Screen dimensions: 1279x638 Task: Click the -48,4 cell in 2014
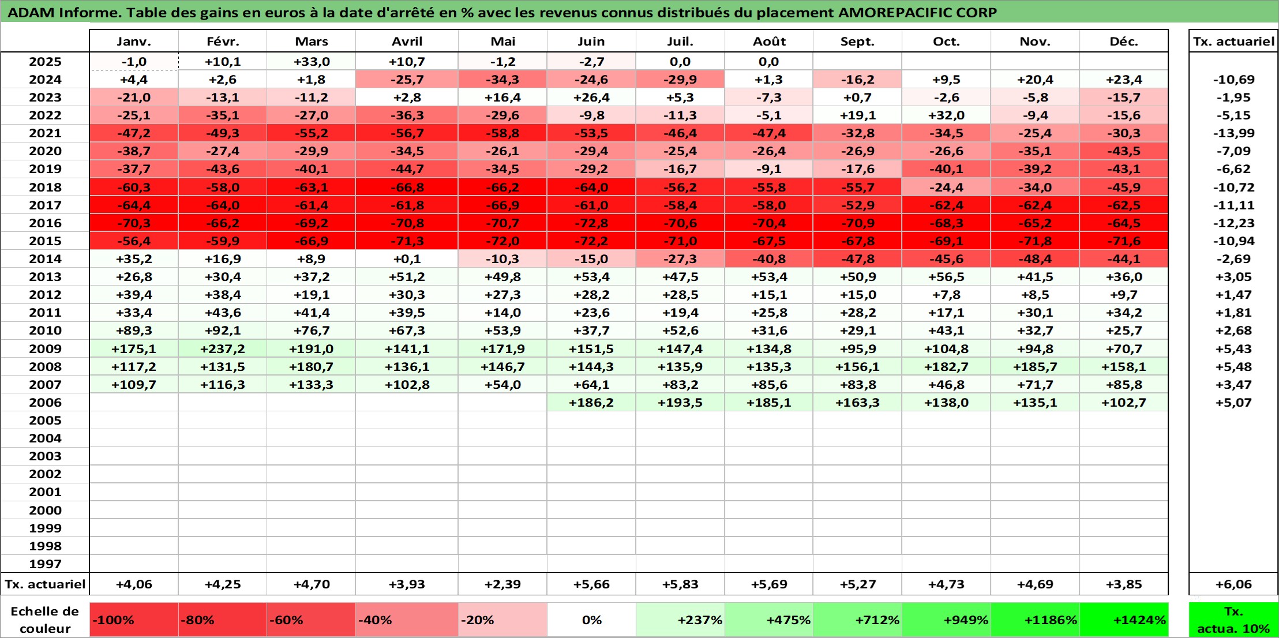1035,259
